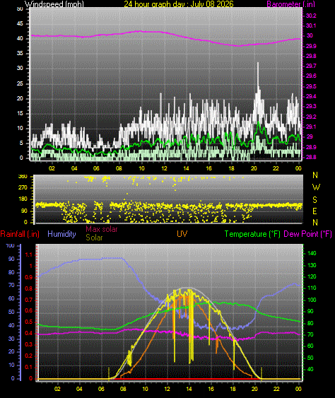335x398 pixels.
Task: Click the 30.2 barometer axis value
Action: point(311,16)
